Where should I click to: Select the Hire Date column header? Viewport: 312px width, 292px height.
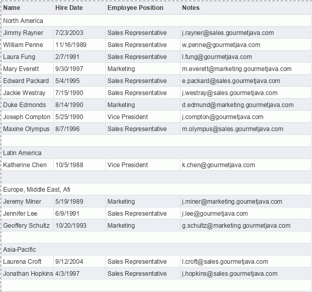click(80, 8)
